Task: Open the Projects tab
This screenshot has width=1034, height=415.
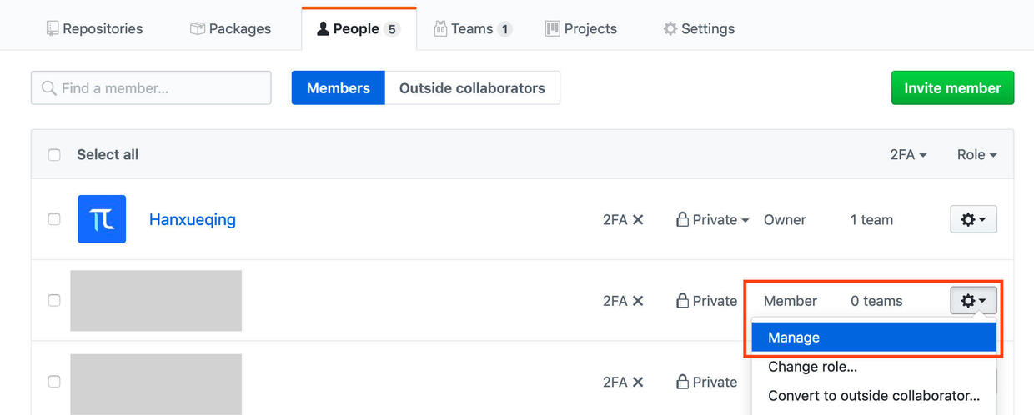Action: coord(581,28)
